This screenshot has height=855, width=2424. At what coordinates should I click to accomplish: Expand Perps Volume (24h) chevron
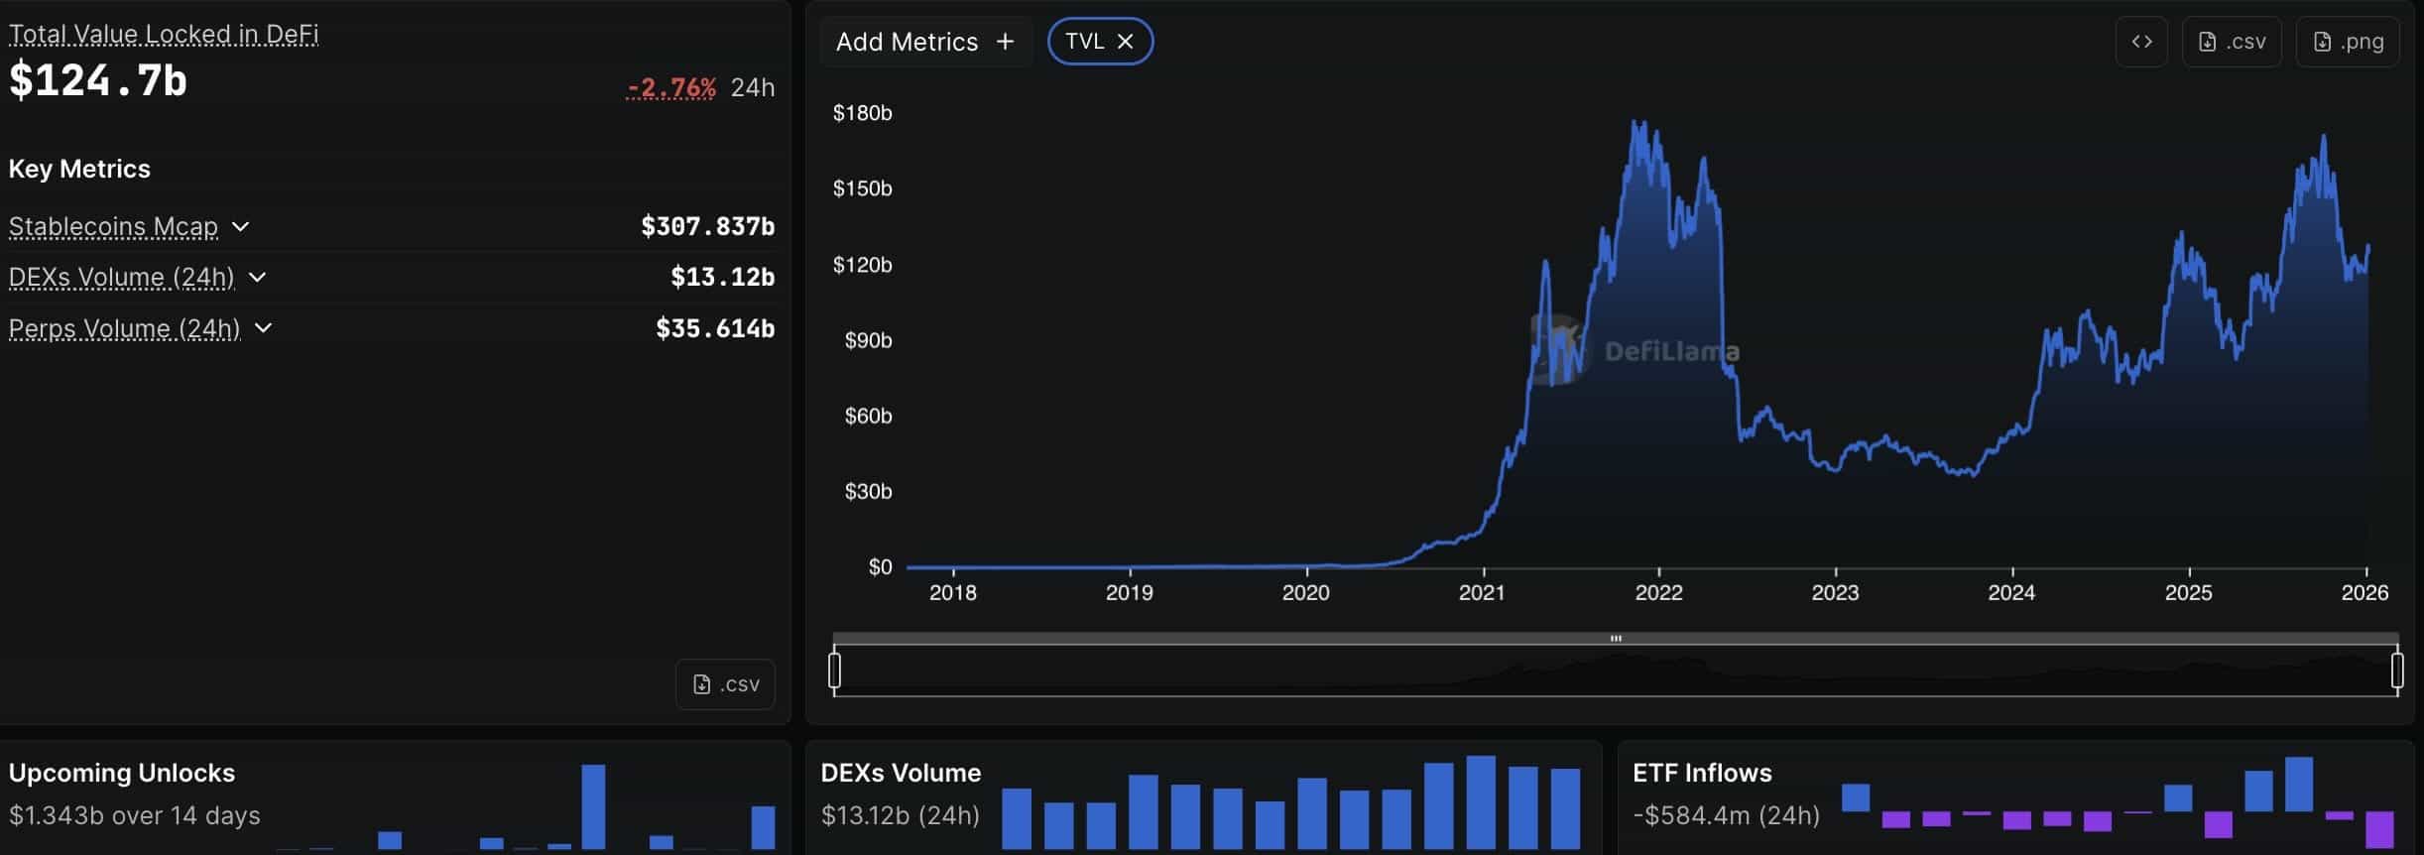[x=263, y=328]
